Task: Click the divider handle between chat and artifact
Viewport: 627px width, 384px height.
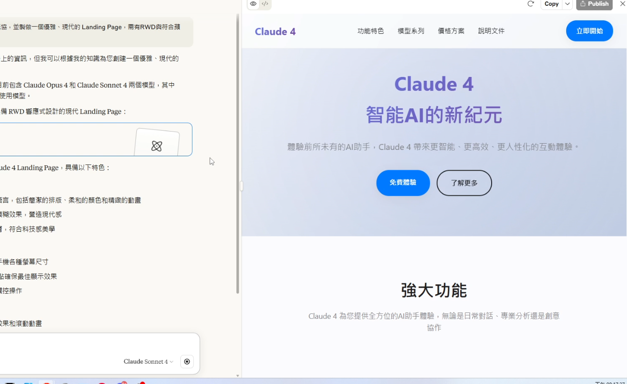Action: pyautogui.click(x=241, y=186)
